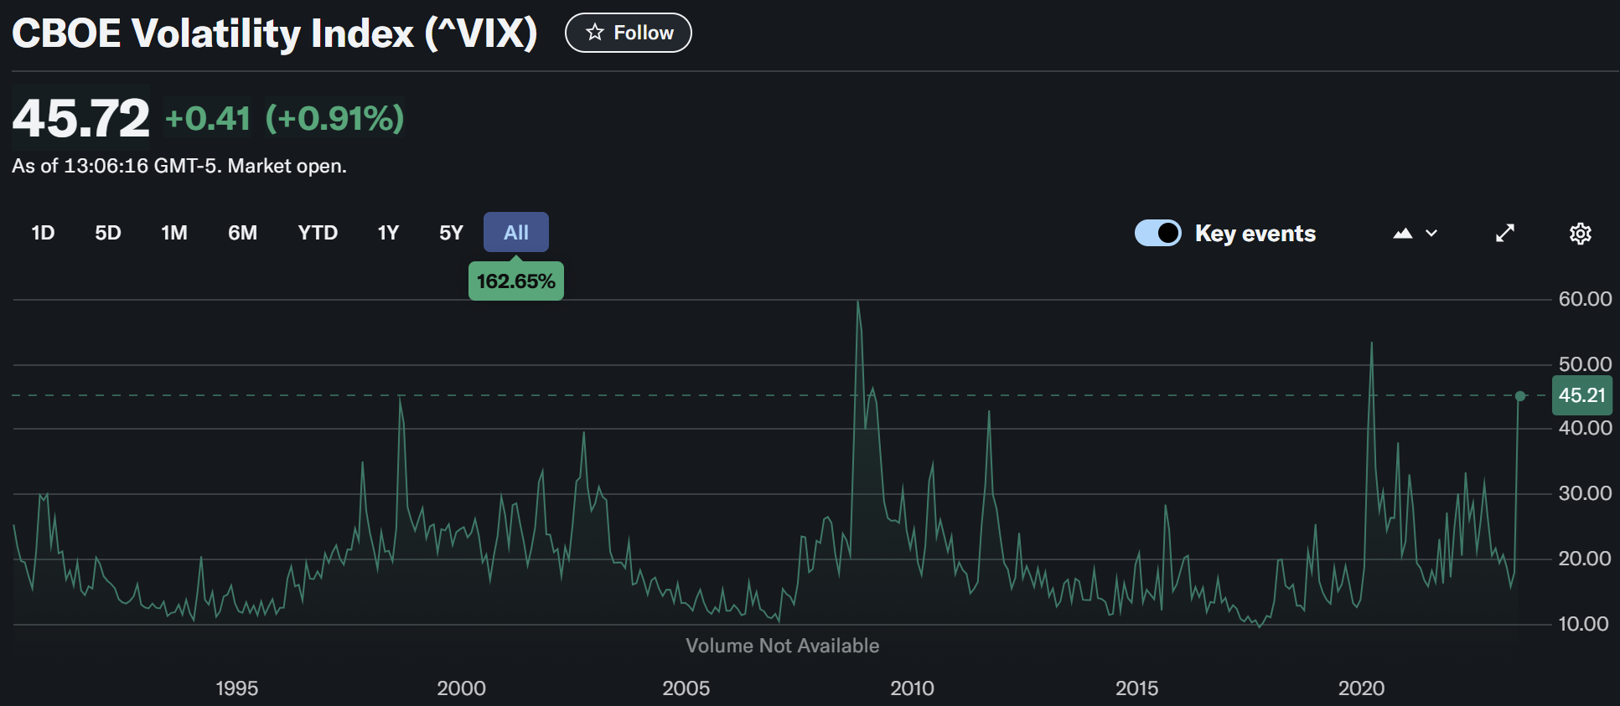This screenshot has height=706, width=1620.
Task: Click the 45.72 current price value
Action: [81, 118]
